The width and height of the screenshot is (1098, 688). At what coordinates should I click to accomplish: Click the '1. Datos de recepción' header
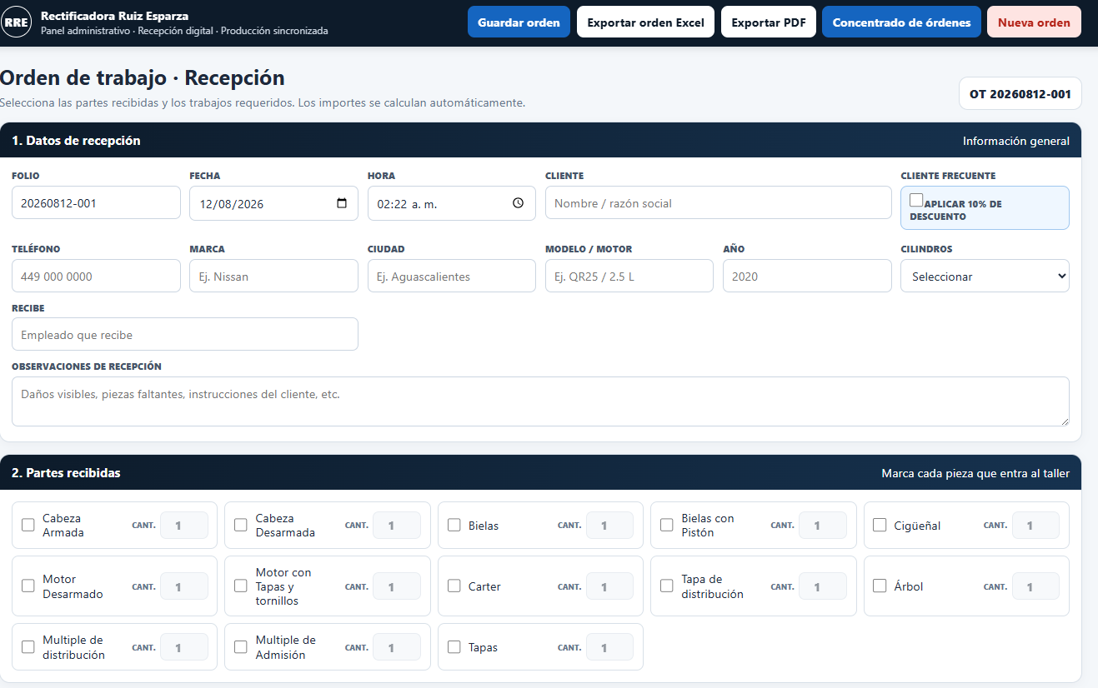76,141
